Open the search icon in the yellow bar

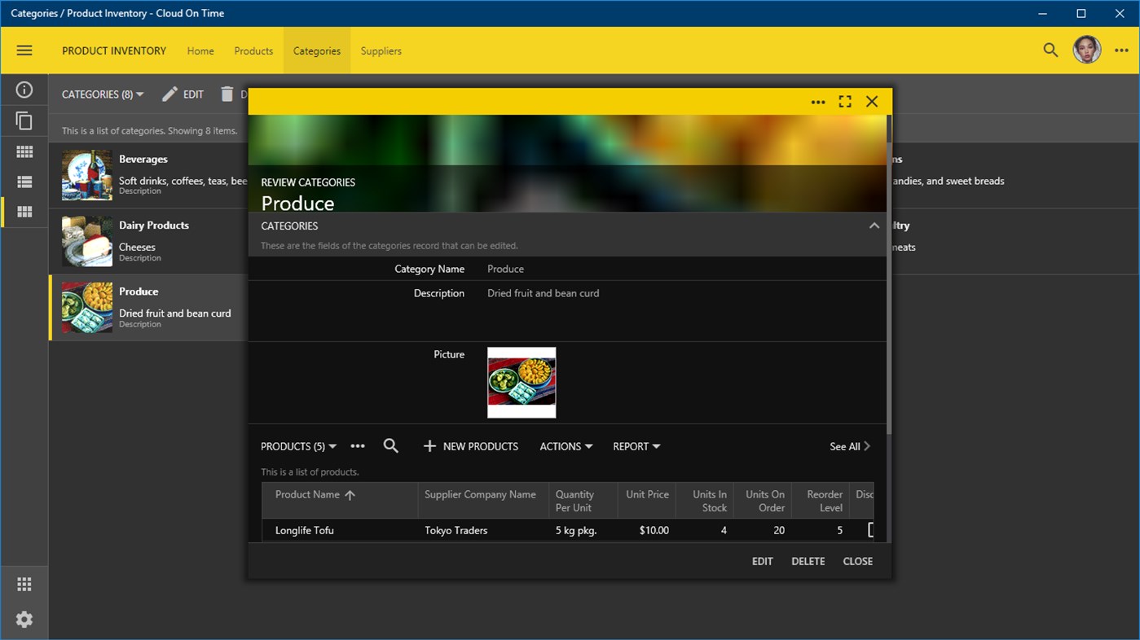click(x=1050, y=50)
